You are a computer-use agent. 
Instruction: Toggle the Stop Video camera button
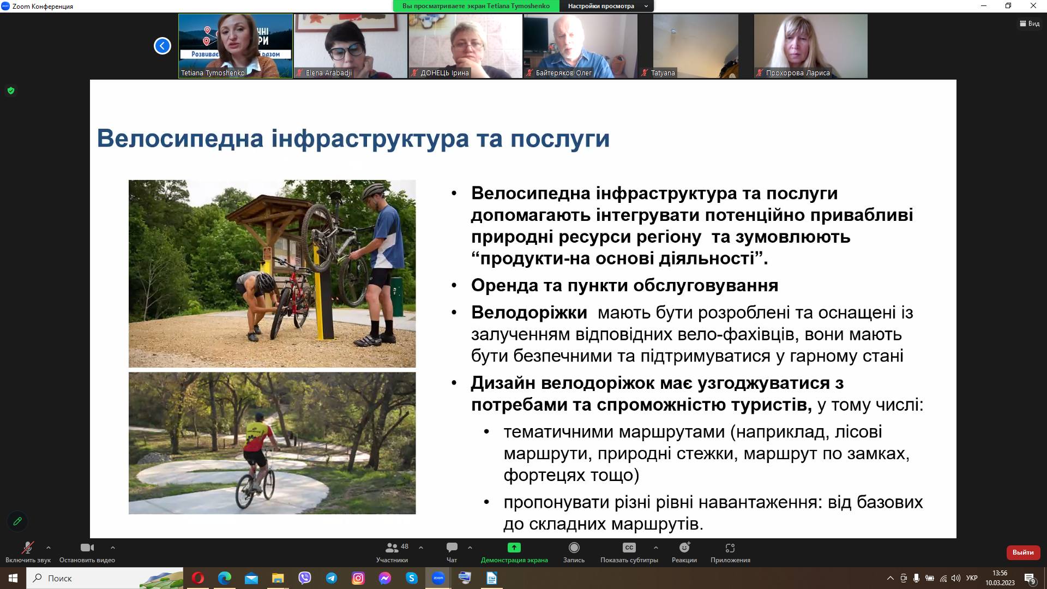point(87,548)
